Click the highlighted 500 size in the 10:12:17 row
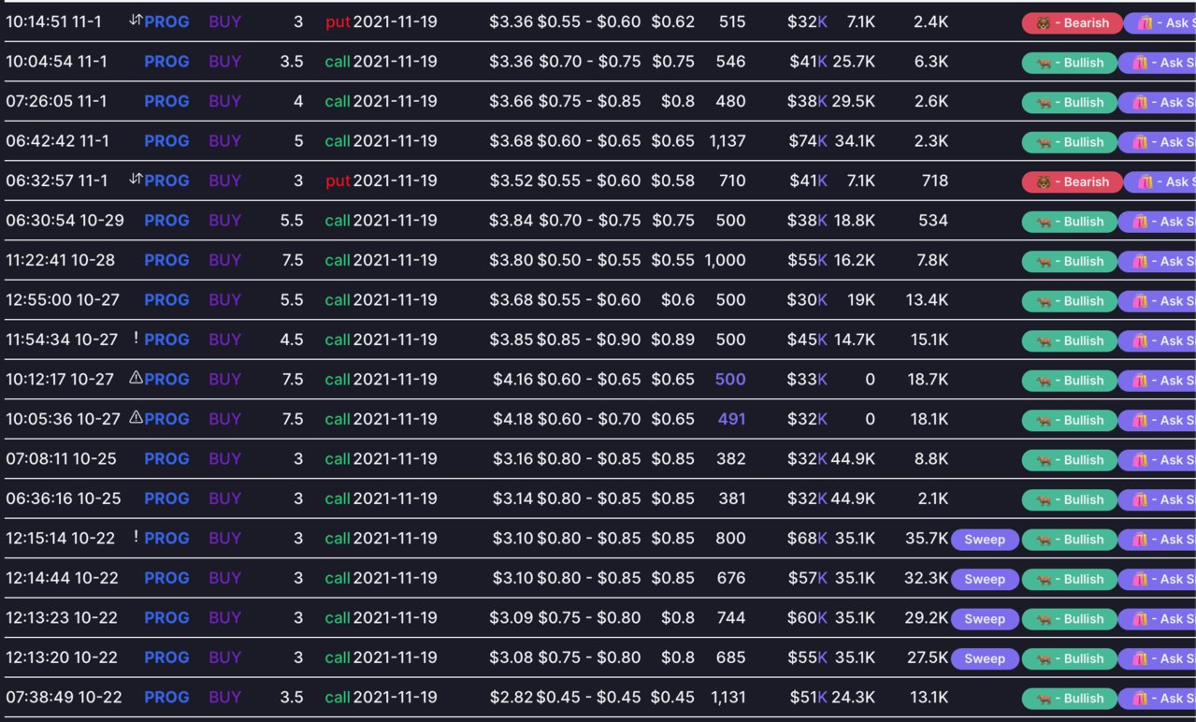1196x722 pixels. pyautogui.click(x=730, y=380)
